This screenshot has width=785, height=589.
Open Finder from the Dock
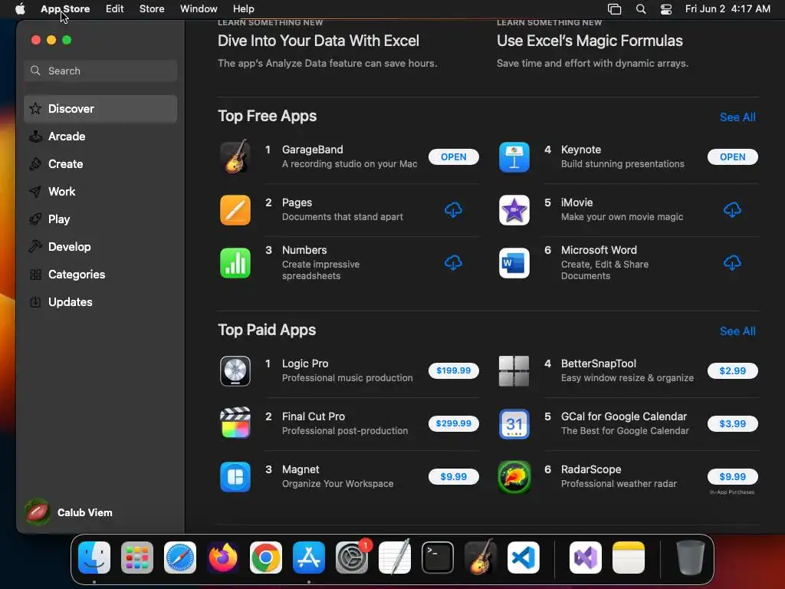[x=94, y=558]
